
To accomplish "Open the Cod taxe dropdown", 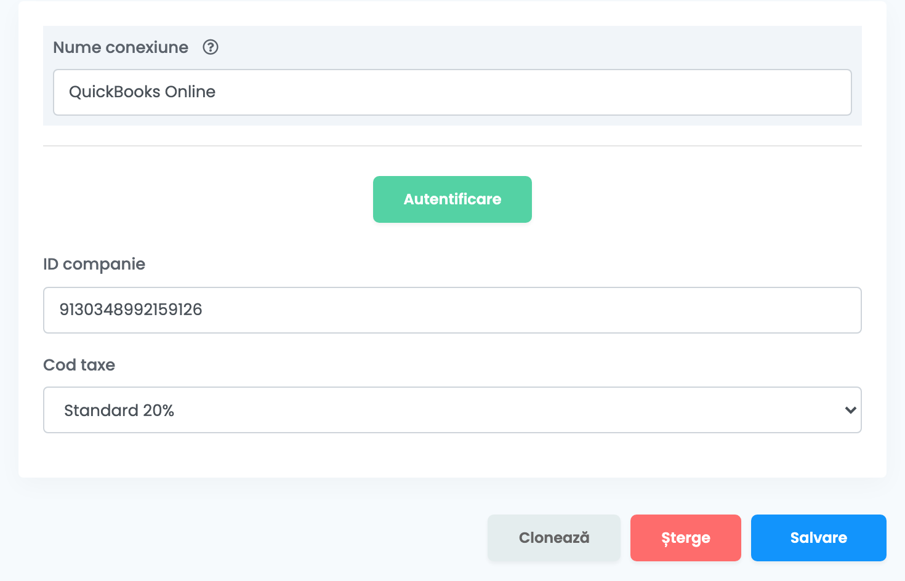I will [x=452, y=410].
